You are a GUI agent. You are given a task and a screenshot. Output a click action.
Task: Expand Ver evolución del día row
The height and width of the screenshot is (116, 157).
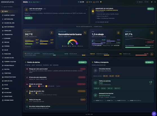pos(125,22)
